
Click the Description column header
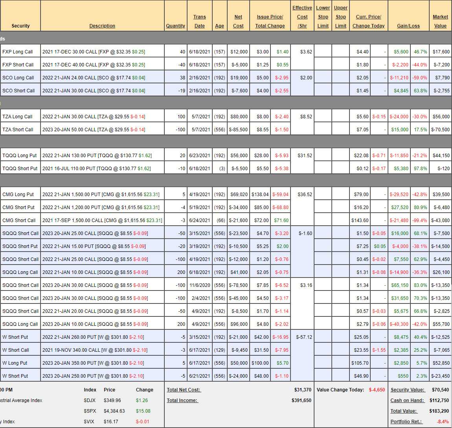[102, 26]
